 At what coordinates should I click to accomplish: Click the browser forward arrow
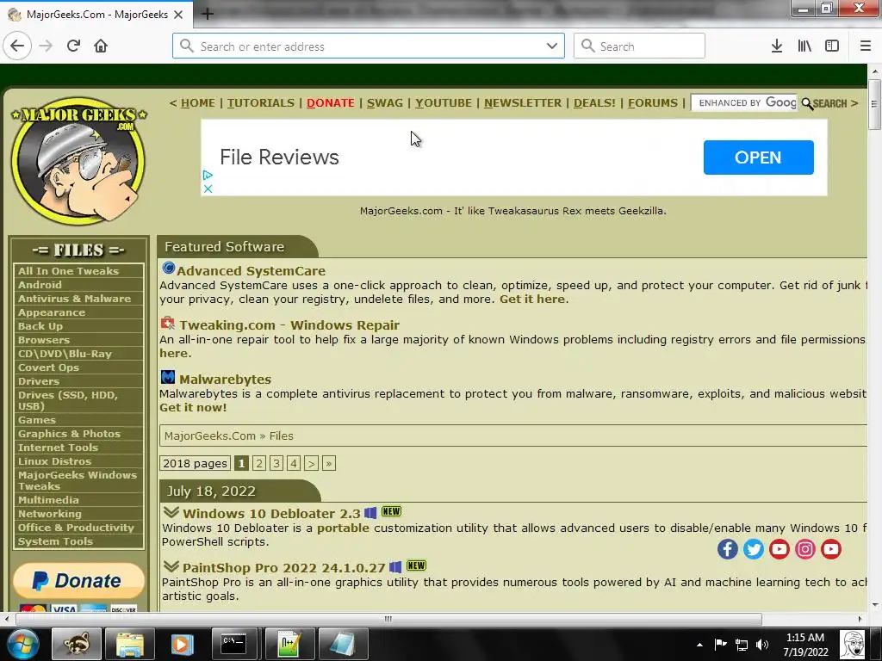click(46, 46)
